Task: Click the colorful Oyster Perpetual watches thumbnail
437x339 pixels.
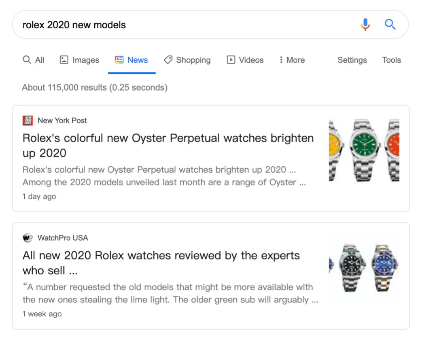Action: pos(364,150)
